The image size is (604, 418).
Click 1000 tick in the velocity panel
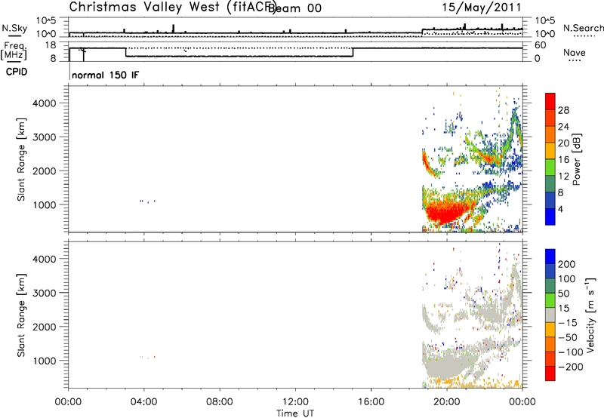coord(45,361)
